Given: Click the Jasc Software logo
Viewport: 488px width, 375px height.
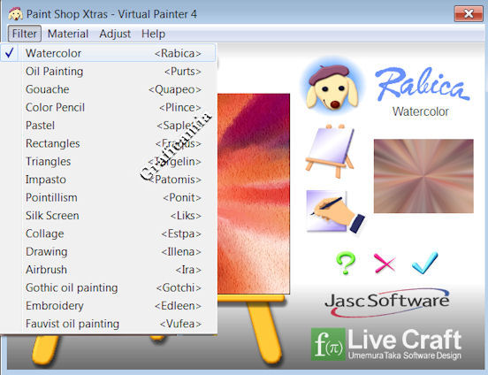Looking at the screenshot, I should click(x=387, y=302).
